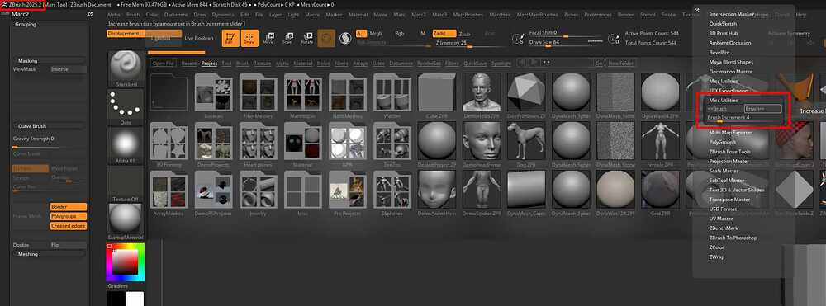The height and width of the screenshot is (306, 826).
Task: Open the Dots stroke selector
Action: (126, 107)
